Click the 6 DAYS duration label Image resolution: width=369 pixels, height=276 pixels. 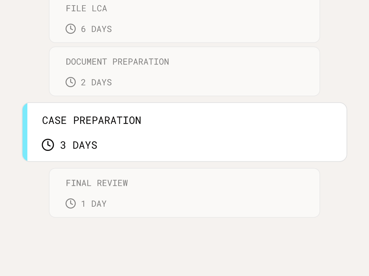click(x=96, y=29)
